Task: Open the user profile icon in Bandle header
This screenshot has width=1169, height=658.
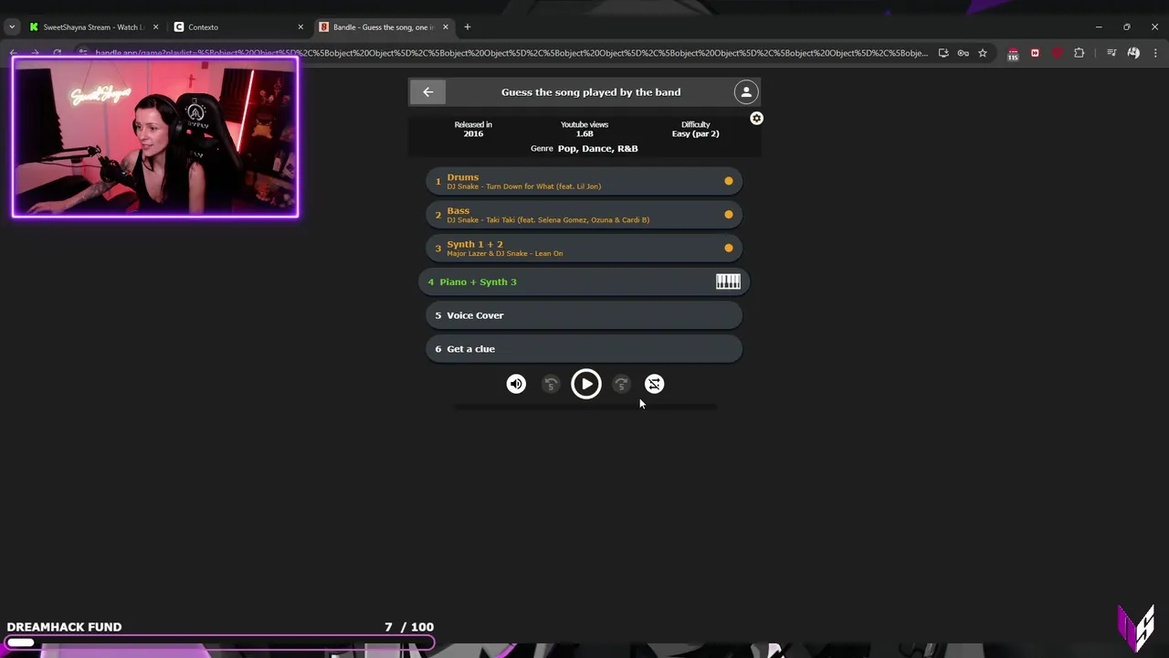Action: pyautogui.click(x=746, y=91)
